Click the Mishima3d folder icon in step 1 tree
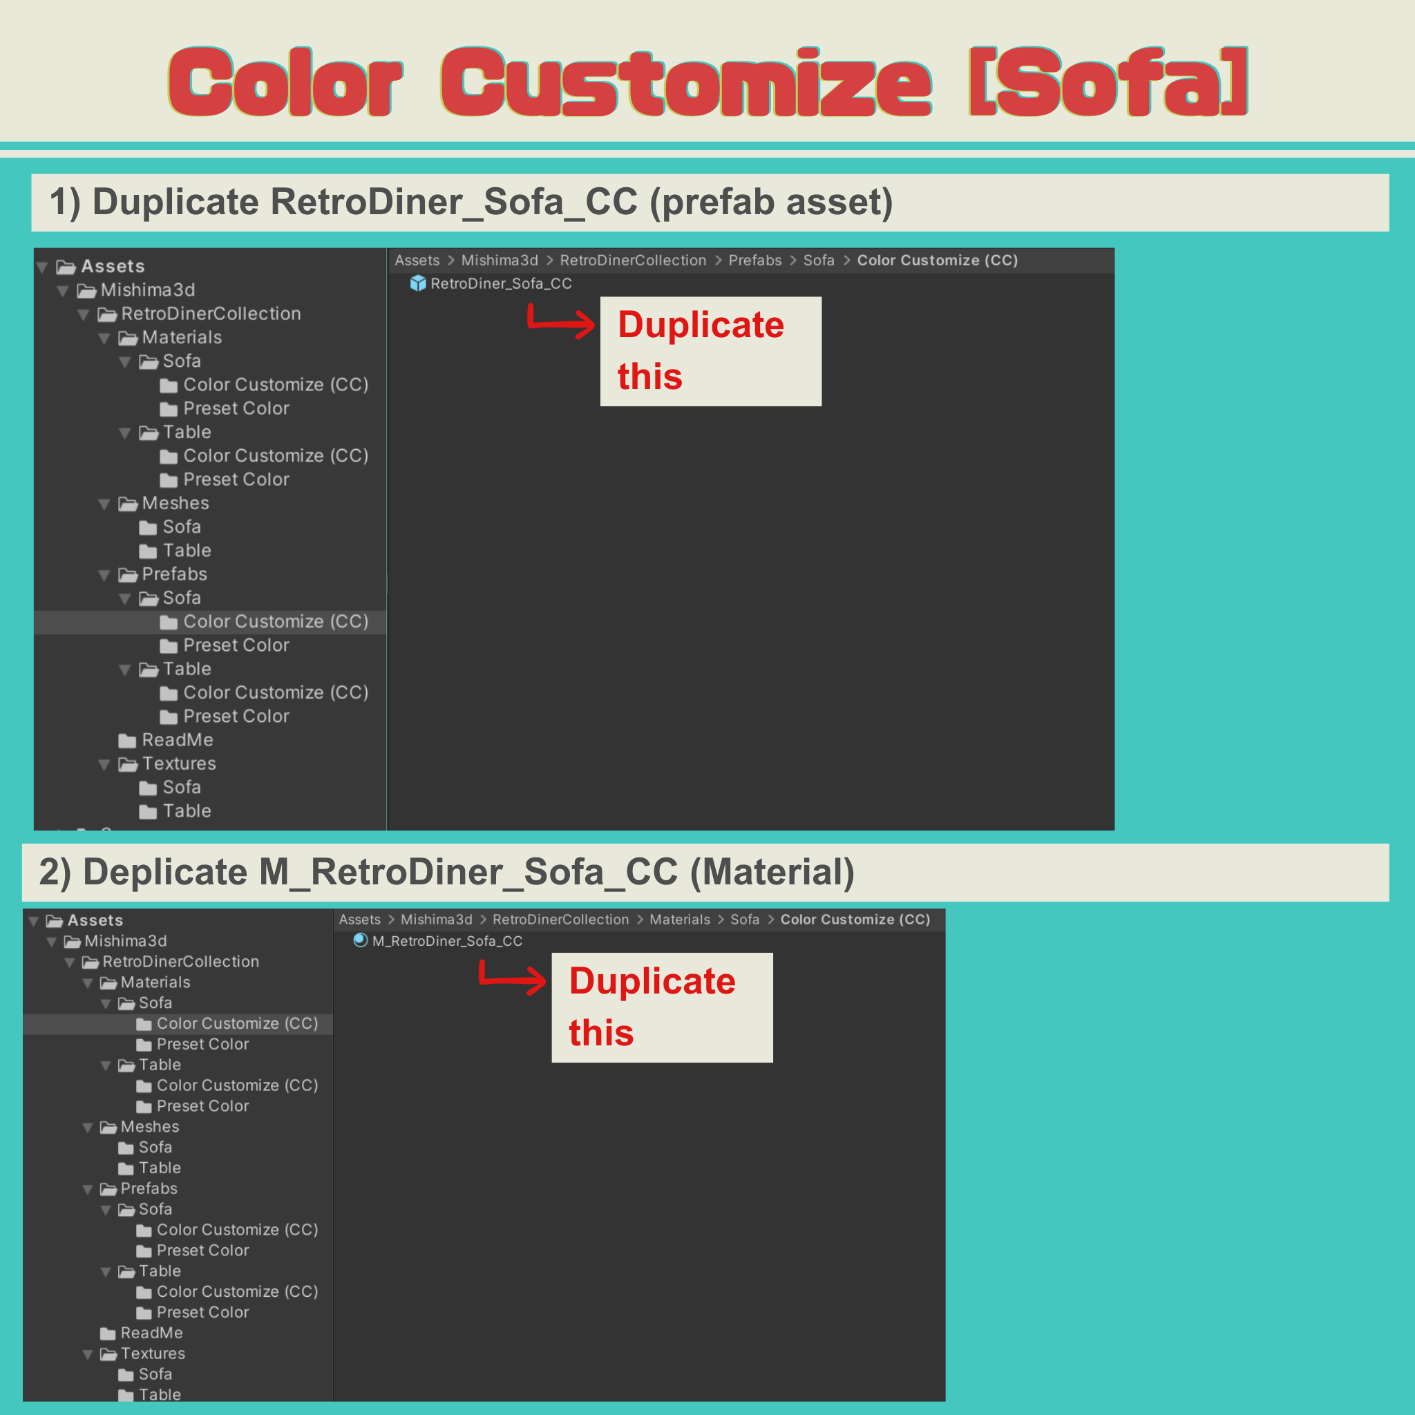Viewport: 1415px width, 1415px height. (x=86, y=291)
